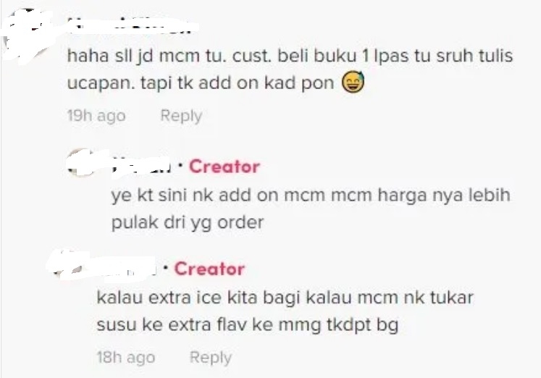The image size is (541, 378).
Task: Click the 19h ago timestamp
Action: click(x=96, y=116)
